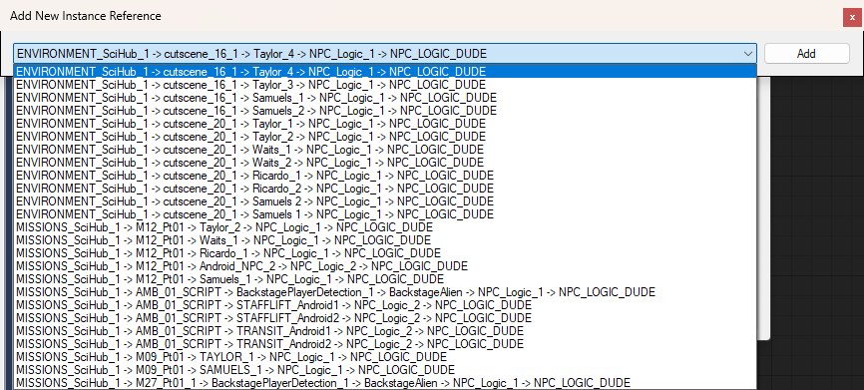Select M27_Pt01_1 BackstageAlien entry
The height and width of the screenshot is (390, 864).
tap(385, 382)
